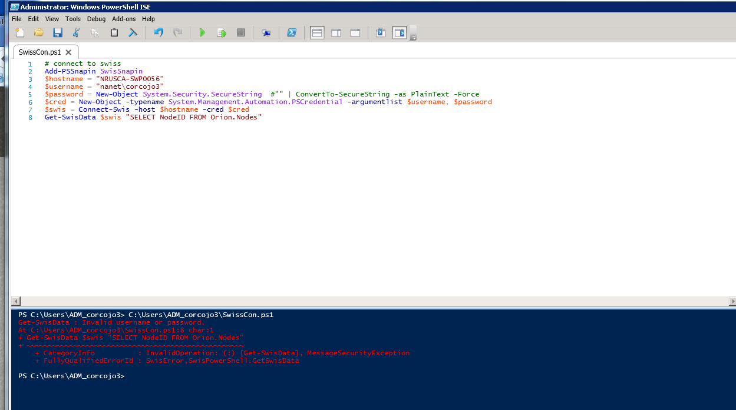This screenshot has height=410, width=736.
Task: Open the Debug menu
Action: tap(96, 19)
